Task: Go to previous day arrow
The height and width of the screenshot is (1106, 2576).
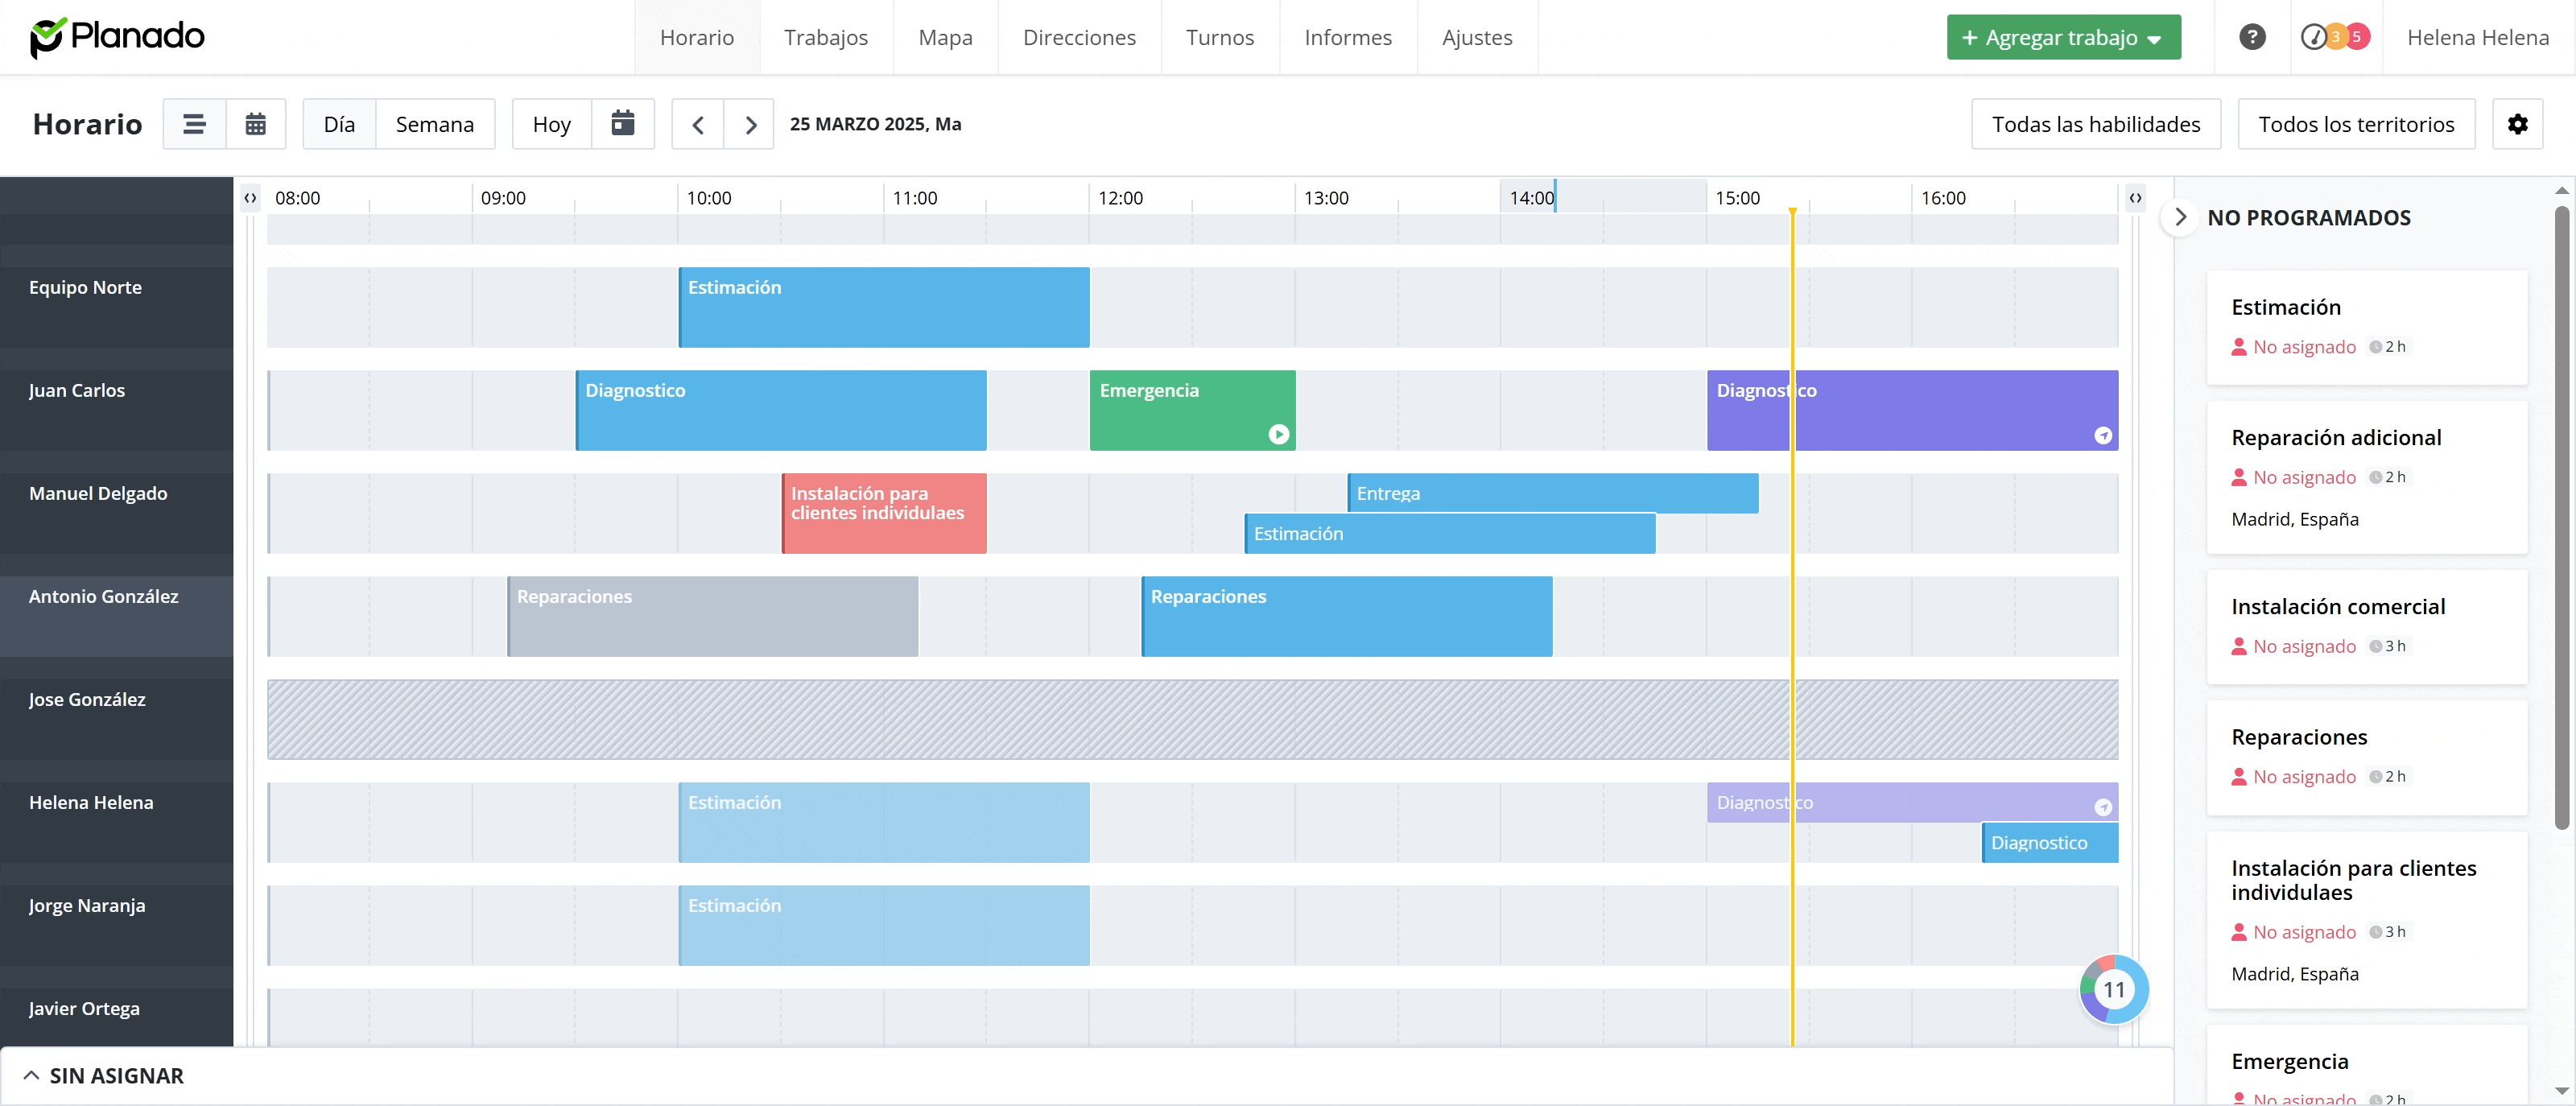Action: point(698,125)
